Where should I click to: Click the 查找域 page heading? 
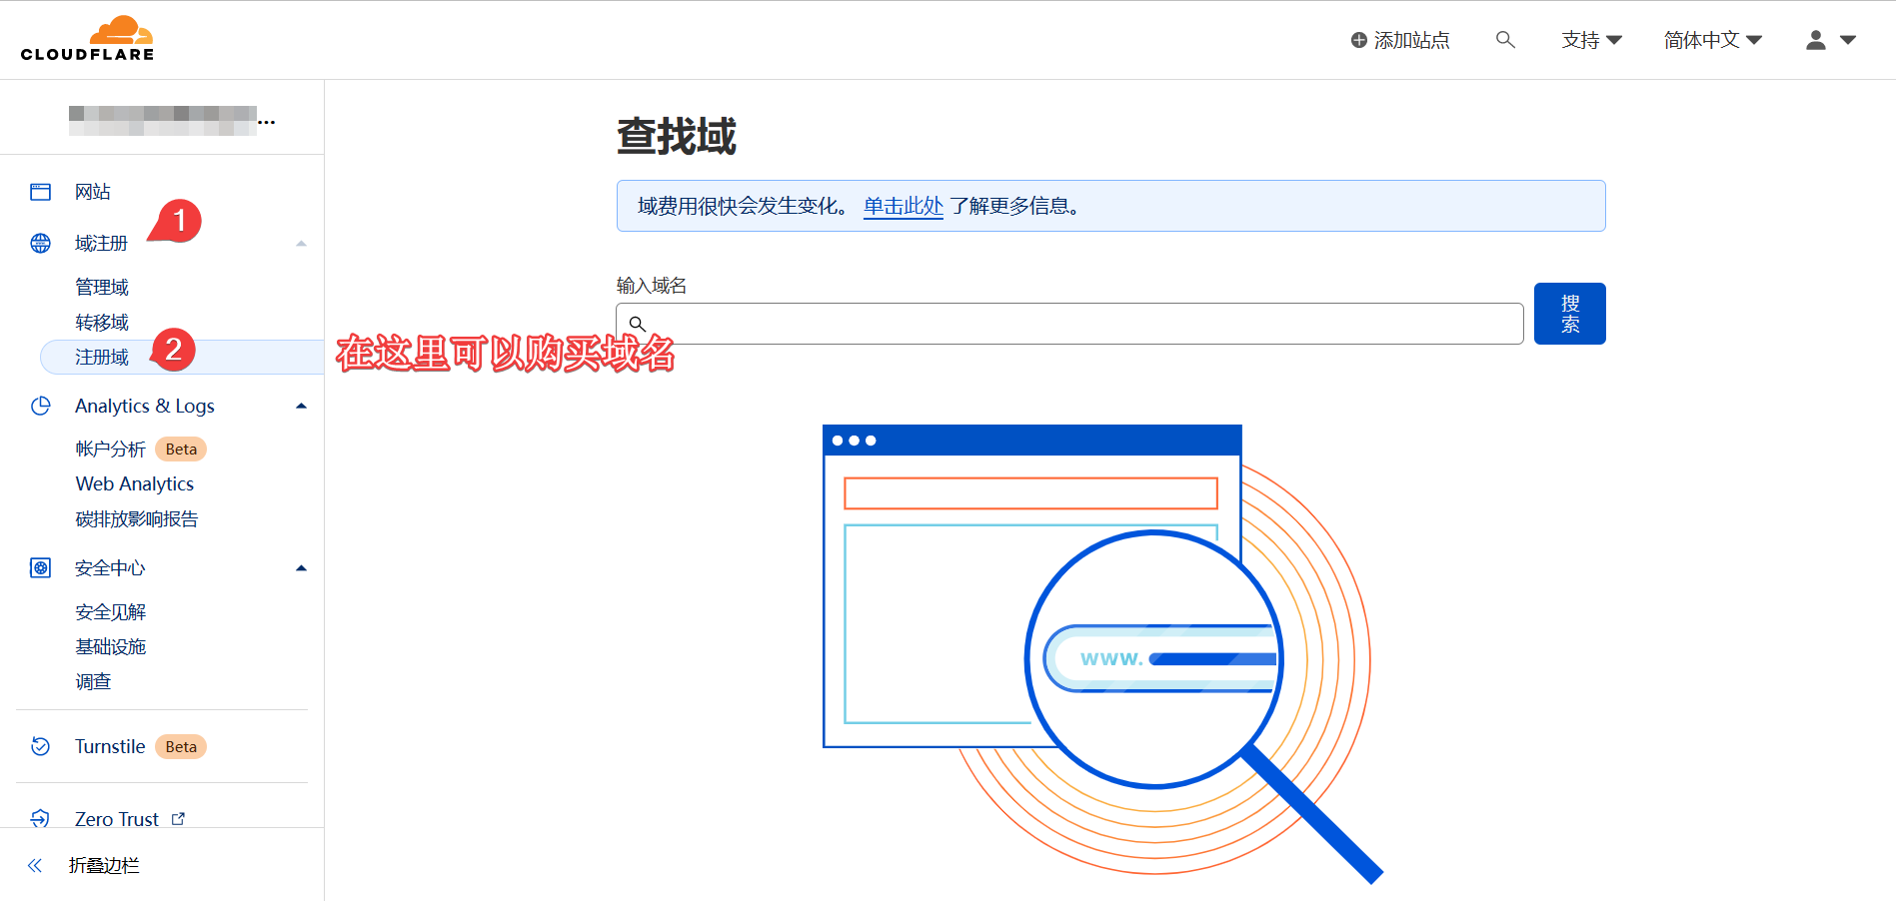677,136
